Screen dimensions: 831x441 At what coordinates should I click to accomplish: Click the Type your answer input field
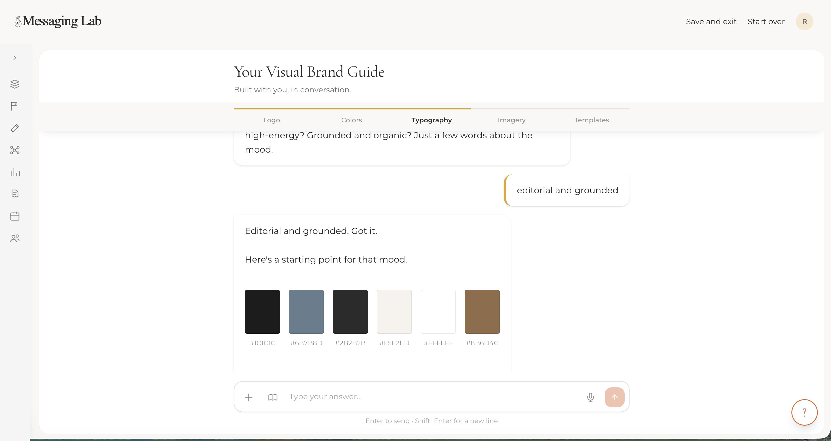pos(432,397)
